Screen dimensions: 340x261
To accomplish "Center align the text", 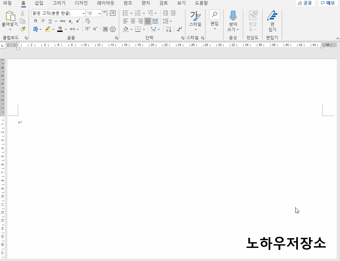I will [133, 21].
